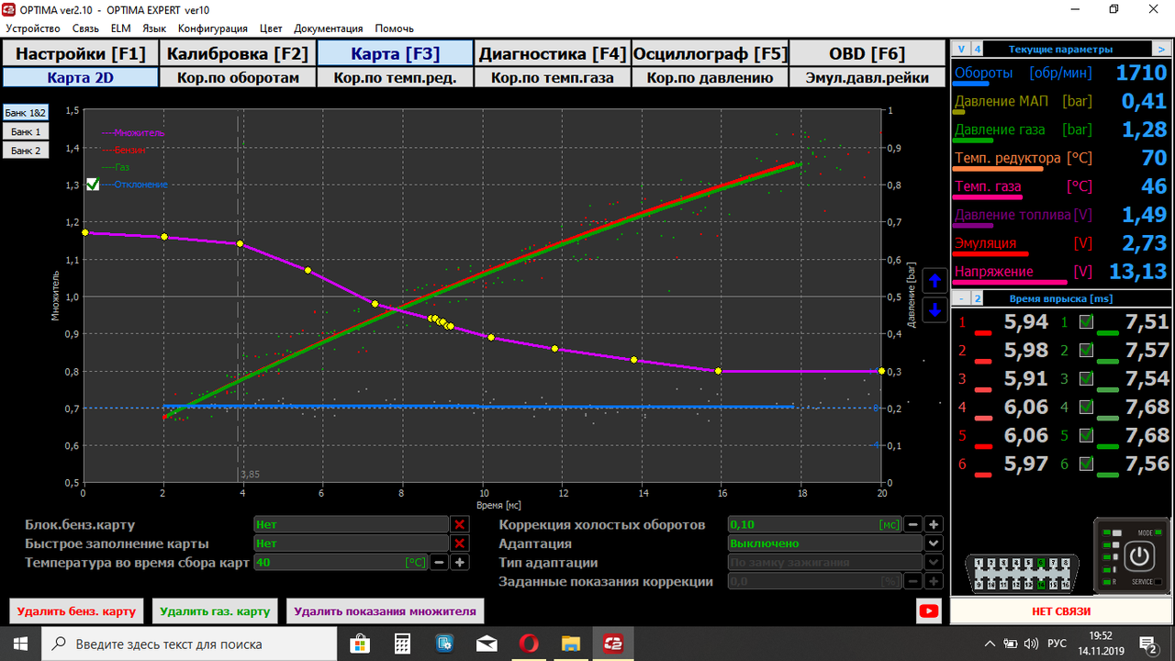1175x661 pixels.
Task: Click the Удалить газ. карту button
Action: point(215,611)
